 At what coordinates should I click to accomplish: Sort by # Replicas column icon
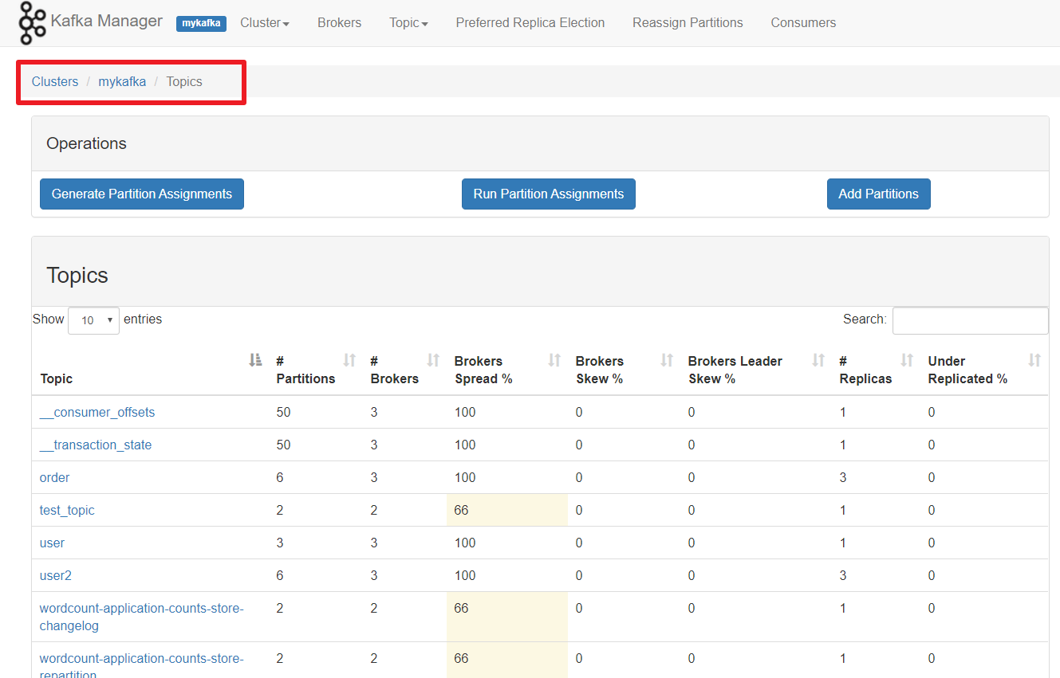pyautogui.click(x=907, y=360)
